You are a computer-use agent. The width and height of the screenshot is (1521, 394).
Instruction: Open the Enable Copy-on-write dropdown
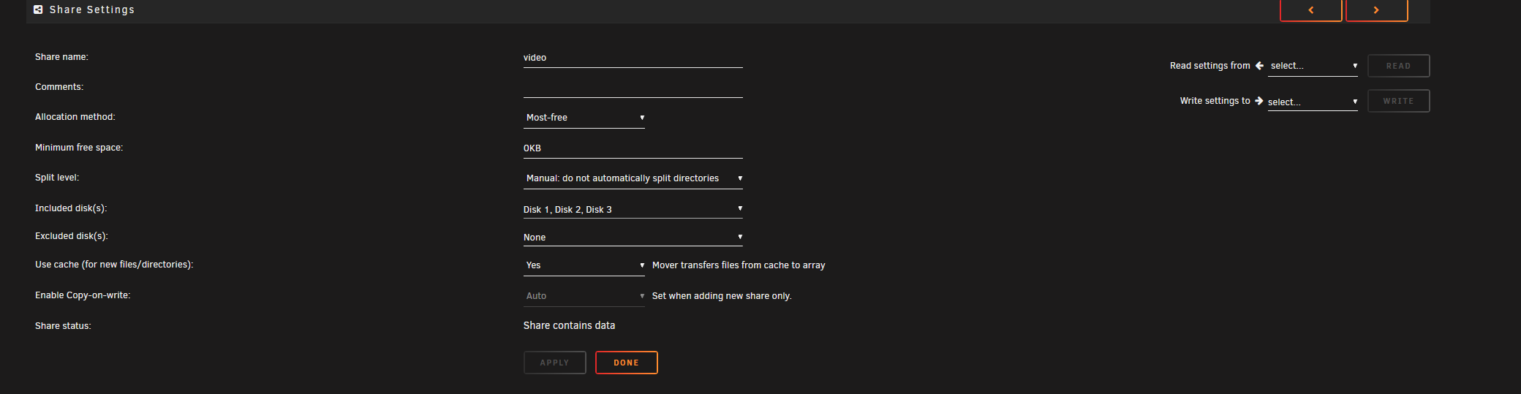[584, 296]
